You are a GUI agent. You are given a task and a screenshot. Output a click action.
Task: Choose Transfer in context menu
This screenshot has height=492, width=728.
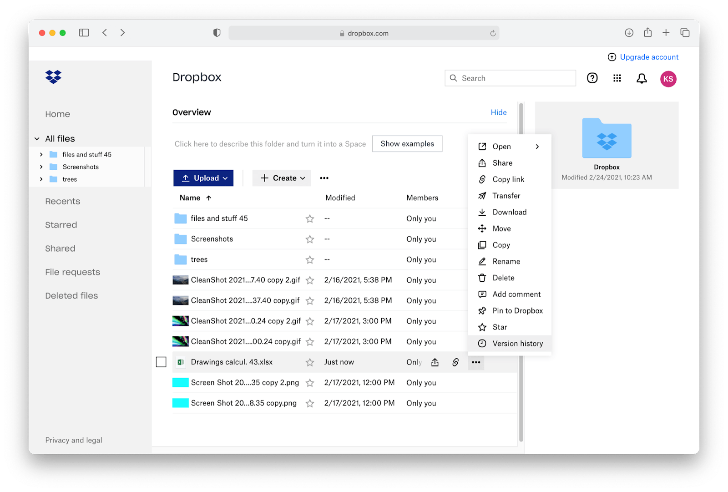tap(509, 196)
